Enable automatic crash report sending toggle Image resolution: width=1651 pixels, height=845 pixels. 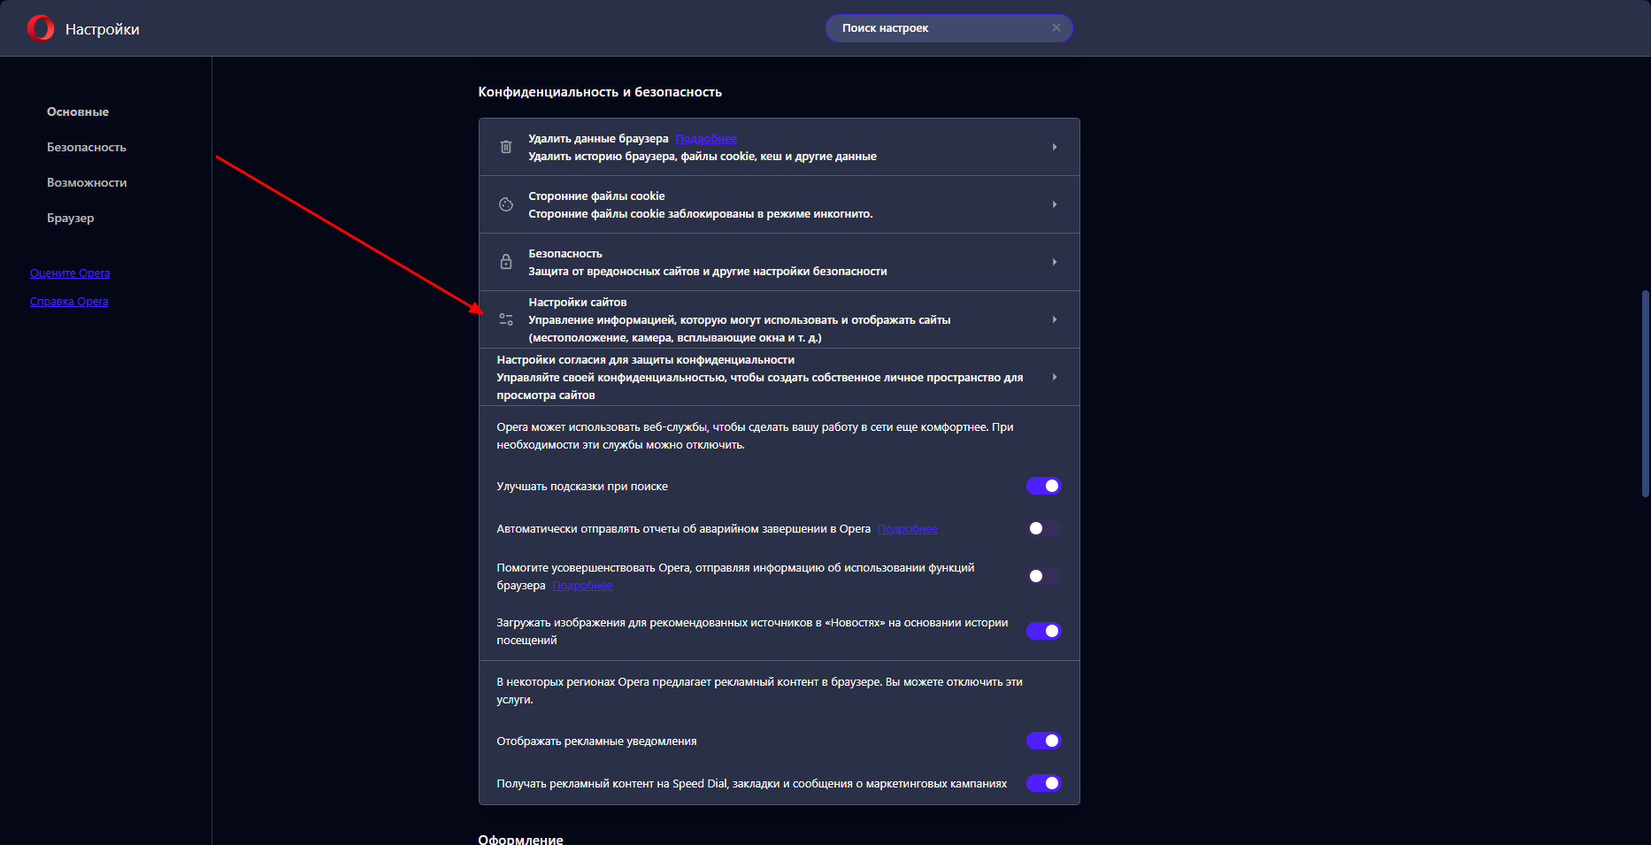[1044, 528]
